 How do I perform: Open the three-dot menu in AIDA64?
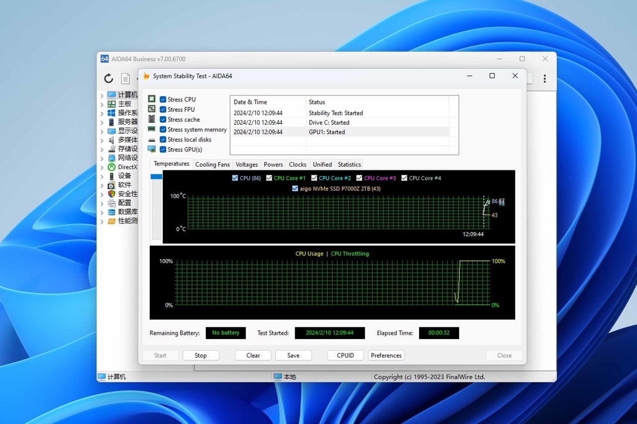pyautogui.click(x=544, y=79)
